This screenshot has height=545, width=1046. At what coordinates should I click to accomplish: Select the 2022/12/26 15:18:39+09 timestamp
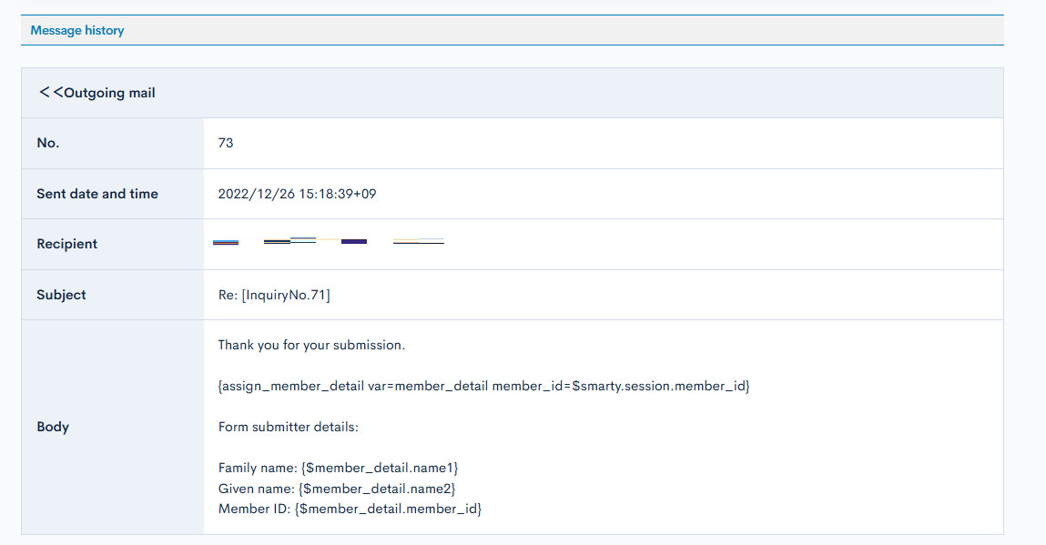pyautogui.click(x=296, y=194)
